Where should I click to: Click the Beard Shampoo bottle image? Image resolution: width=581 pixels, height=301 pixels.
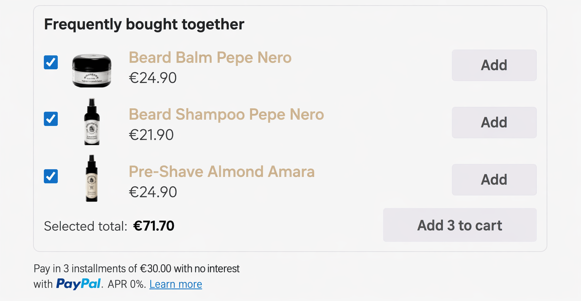[92, 122]
